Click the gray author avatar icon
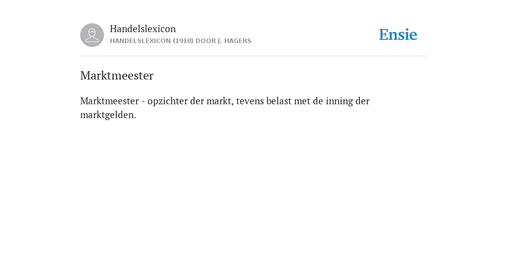 [x=92, y=35]
